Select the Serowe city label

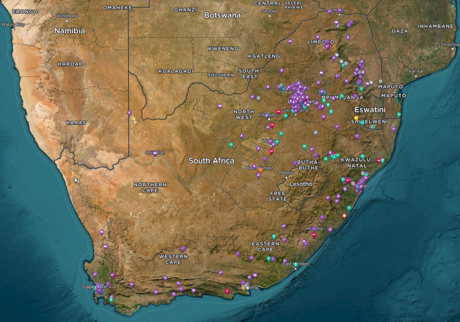pos(270,11)
